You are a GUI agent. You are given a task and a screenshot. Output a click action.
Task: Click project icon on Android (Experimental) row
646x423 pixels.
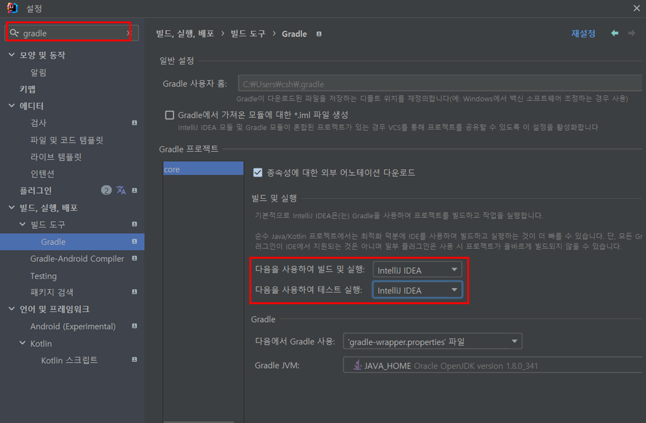point(134,326)
